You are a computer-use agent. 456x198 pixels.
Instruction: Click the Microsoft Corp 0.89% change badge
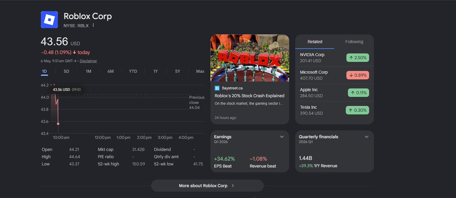tap(358, 75)
